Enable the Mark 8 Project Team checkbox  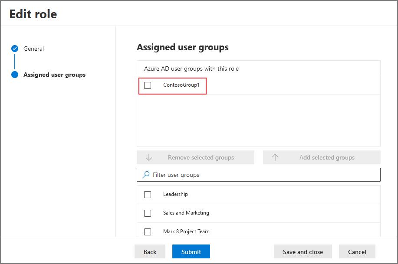148,232
